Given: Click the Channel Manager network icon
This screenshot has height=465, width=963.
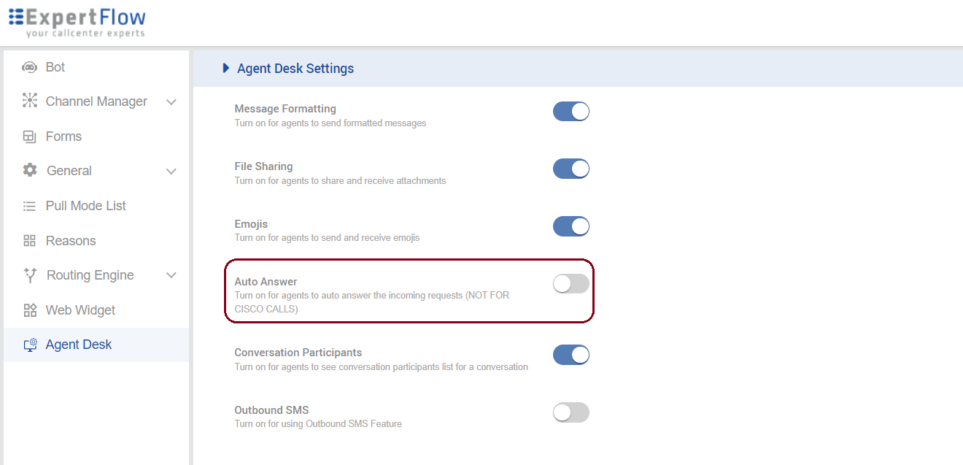Looking at the screenshot, I should point(29,101).
